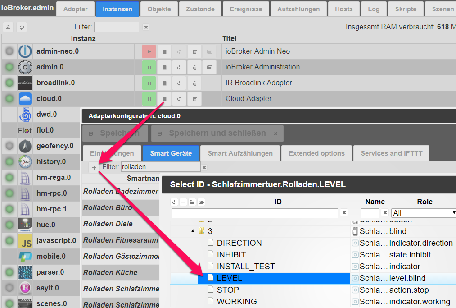Screen dimensions: 456x308
Task: Open the Role filter dropdown showing All
Action: (x=424, y=213)
